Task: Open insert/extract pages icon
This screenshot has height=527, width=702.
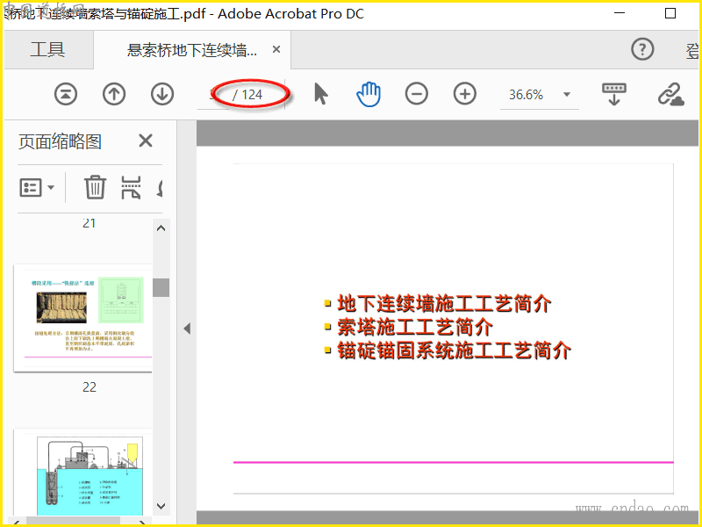Action: click(x=131, y=187)
